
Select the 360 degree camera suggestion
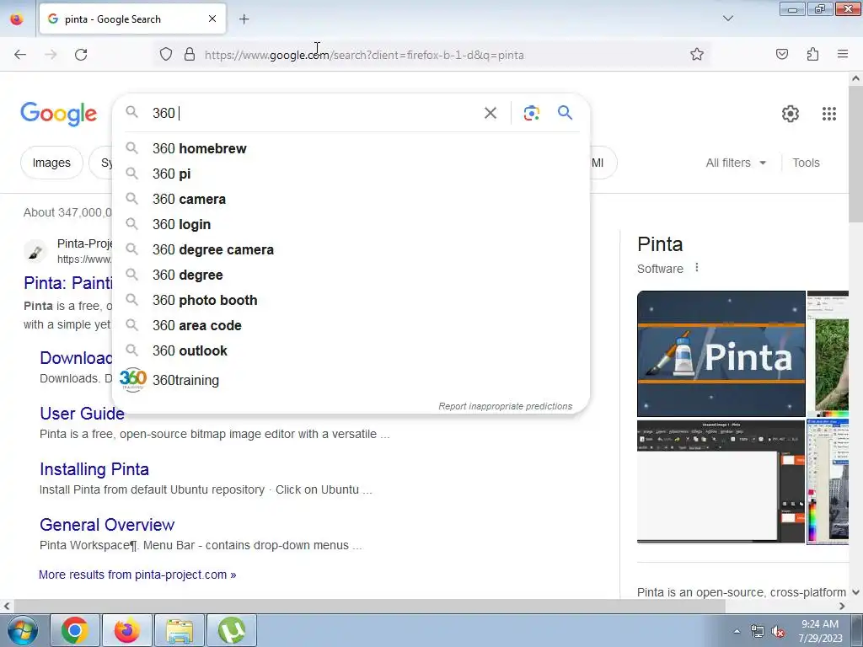(x=351, y=249)
